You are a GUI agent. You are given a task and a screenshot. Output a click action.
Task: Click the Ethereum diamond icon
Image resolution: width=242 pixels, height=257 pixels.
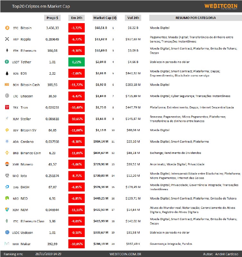click(7, 50)
